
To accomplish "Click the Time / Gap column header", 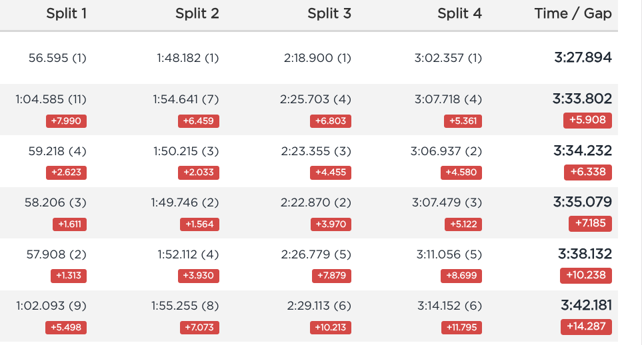I will pos(573,13).
